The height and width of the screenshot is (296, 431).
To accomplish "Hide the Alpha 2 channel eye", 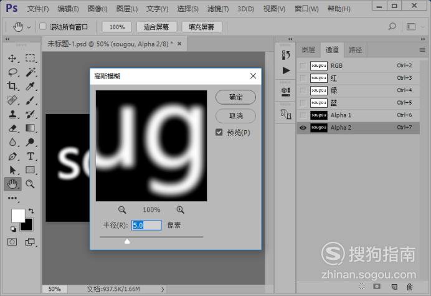I will (x=303, y=128).
